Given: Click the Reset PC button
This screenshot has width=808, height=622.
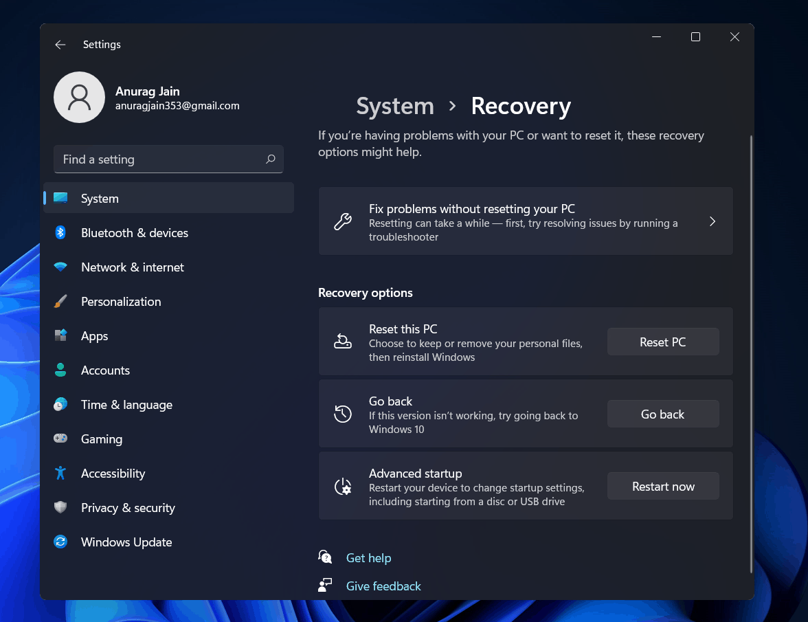Looking at the screenshot, I should (662, 342).
